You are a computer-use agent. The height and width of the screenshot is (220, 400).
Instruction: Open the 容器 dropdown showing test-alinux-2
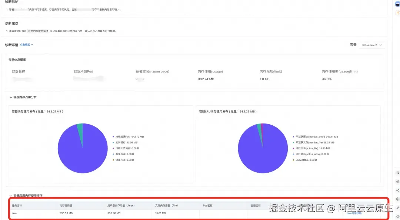(x=371, y=44)
